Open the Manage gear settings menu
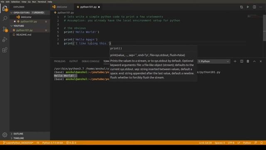The height and width of the screenshot is (150, 266). [x=5, y=135]
